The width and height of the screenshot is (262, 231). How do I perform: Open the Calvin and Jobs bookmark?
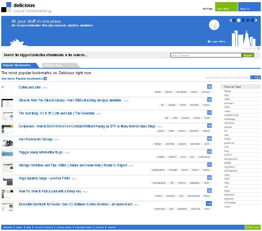point(30,87)
